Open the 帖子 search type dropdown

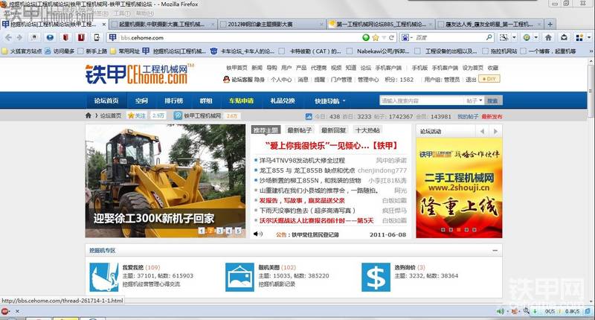pos(475,100)
